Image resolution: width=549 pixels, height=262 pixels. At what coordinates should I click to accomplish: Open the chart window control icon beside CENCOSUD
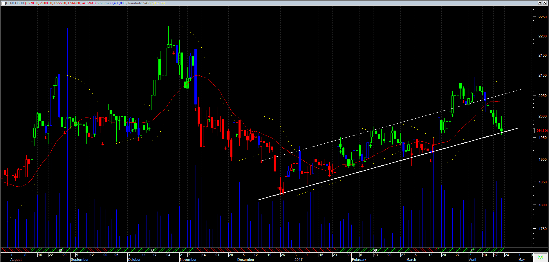click(x=3, y=3)
